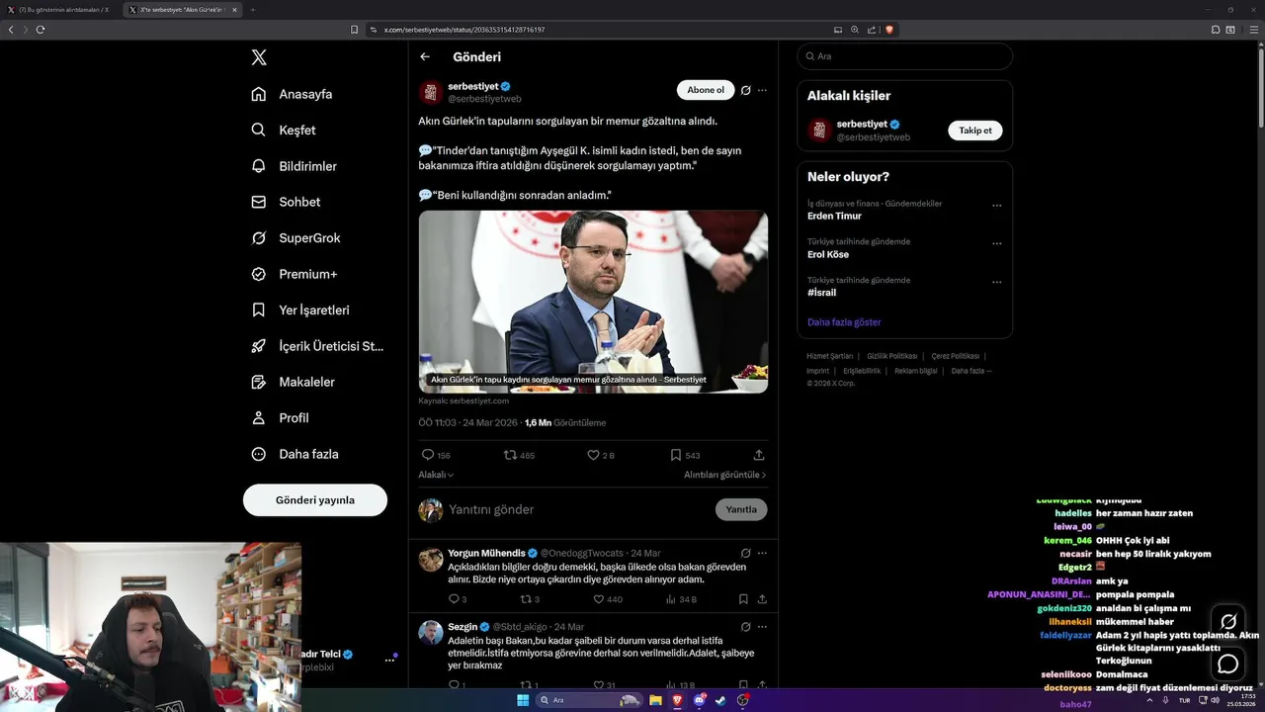
Task: Open File Explorer from the taskbar
Action: coord(655,700)
